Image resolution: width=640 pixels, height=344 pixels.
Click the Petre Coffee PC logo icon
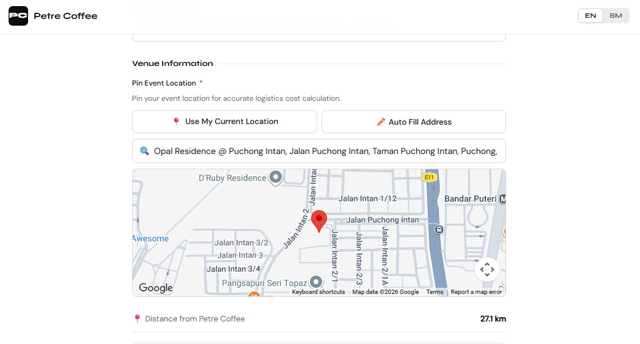pyautogui.click(x=18, y=16)
